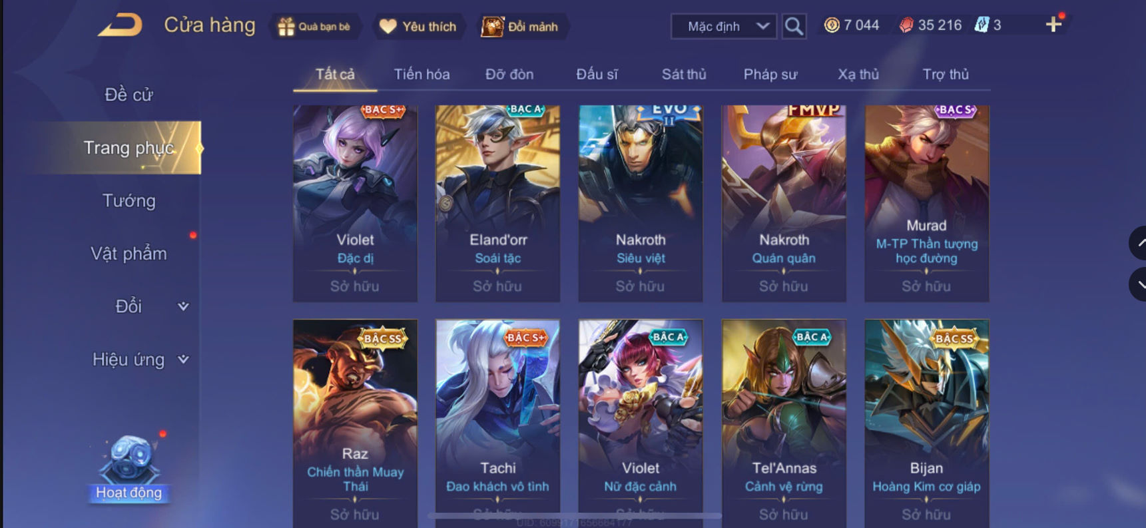Tap the plus icon to add currency
The height and width of the screenshot is (528, 1146).
click(x=1053, y=25)
